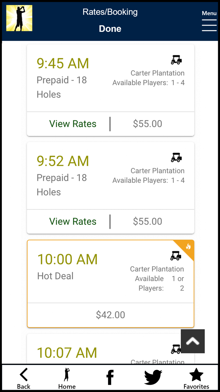The height and width of the screenshot is (392, 220).
Task: Tap the golf cart icon on 9:52 AM tee time
Action: 176,157
